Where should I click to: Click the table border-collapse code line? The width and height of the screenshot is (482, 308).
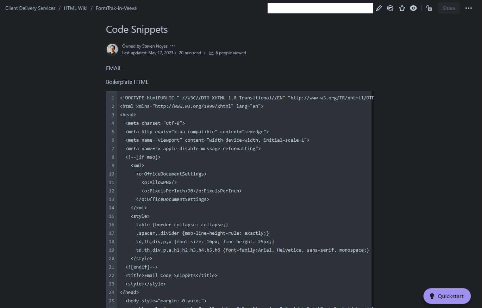click(182, 224)
